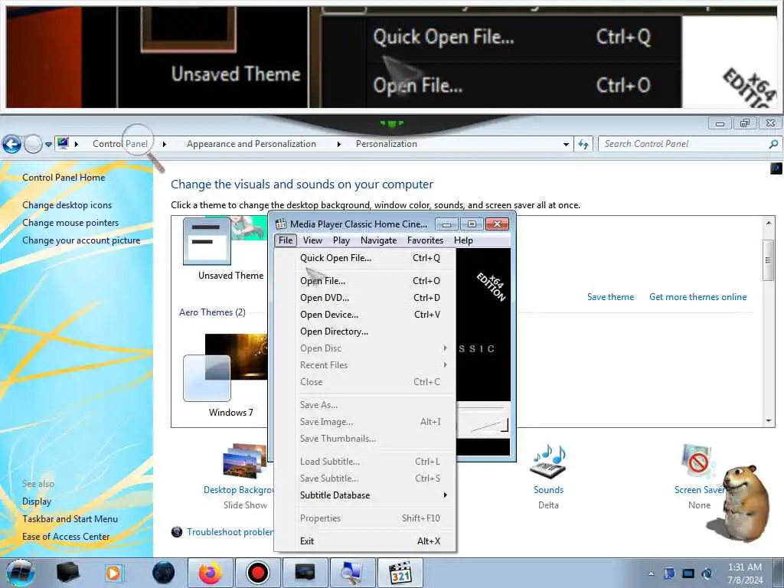Open the File menu in Media Player Classic
784x588 pixels.
pos(286,240)
